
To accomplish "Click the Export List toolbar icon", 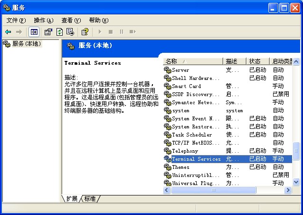I will 70,32.
